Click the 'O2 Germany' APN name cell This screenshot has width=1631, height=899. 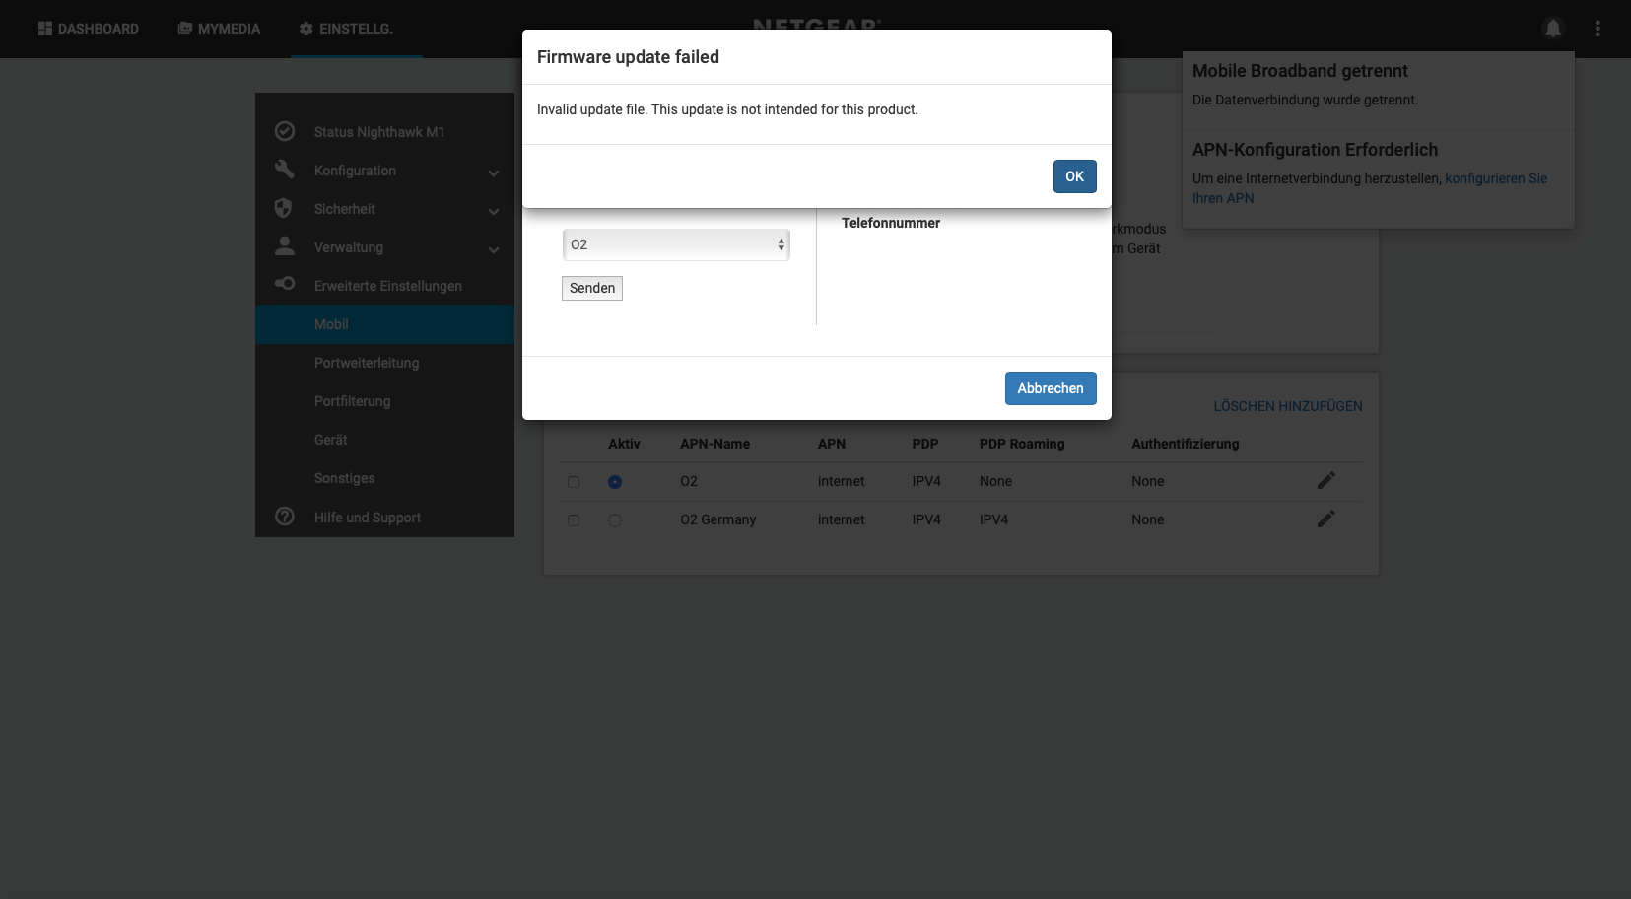point(718,519)
